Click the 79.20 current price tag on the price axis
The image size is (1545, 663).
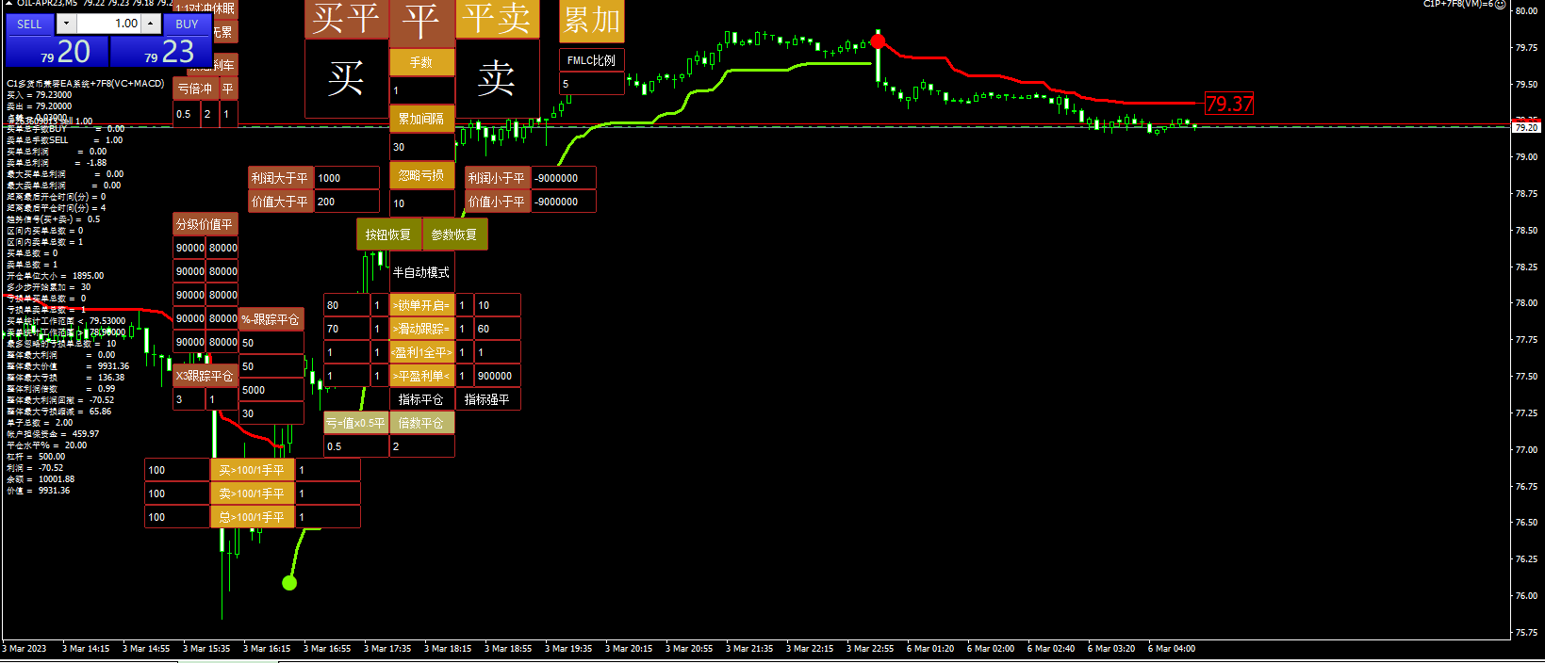(x=1526, y=127)
